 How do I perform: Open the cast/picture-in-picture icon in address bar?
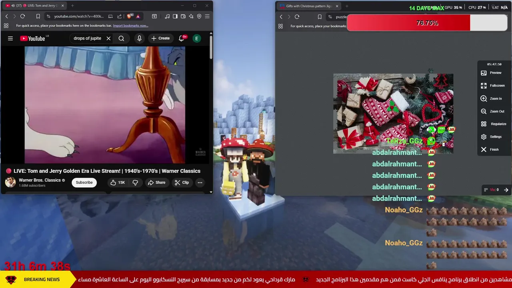click(110, 16)
